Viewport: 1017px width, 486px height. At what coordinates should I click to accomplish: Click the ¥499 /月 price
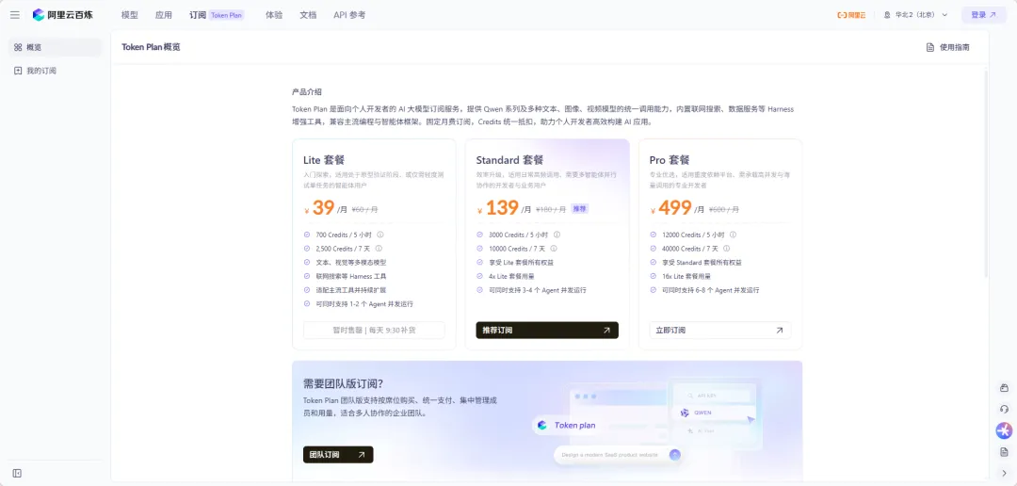pyautogui.click(x=677, y=208)
